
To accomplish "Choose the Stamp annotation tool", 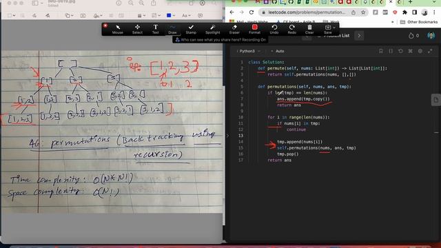I will tap(191, 29).
